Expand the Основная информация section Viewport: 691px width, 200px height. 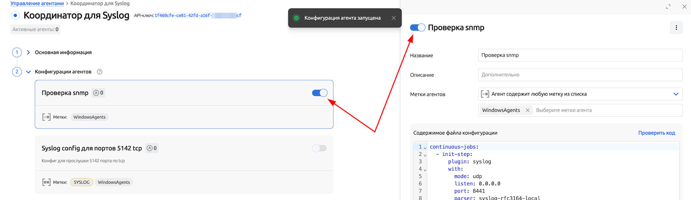click(x=28, y=53)
